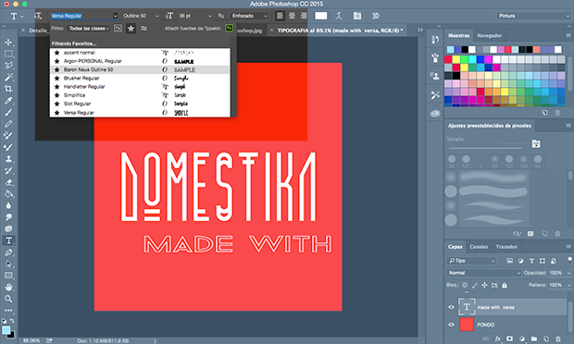Open the Enfocado anti-aliasing dropdown
This screenshot has width=574, height=344.
249,16
